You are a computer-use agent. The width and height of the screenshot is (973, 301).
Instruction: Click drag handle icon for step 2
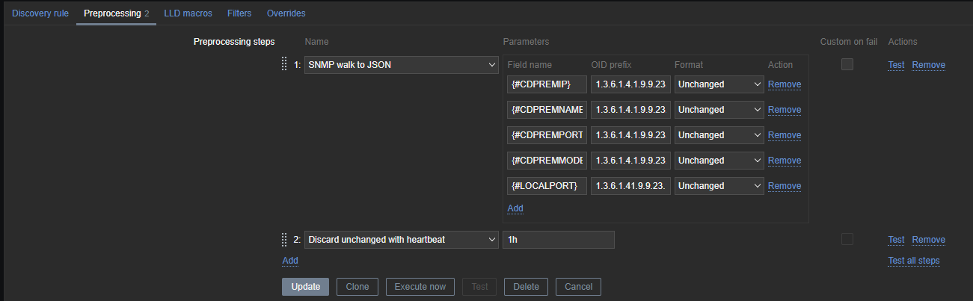pyautogui.click(x=284, y=240)
